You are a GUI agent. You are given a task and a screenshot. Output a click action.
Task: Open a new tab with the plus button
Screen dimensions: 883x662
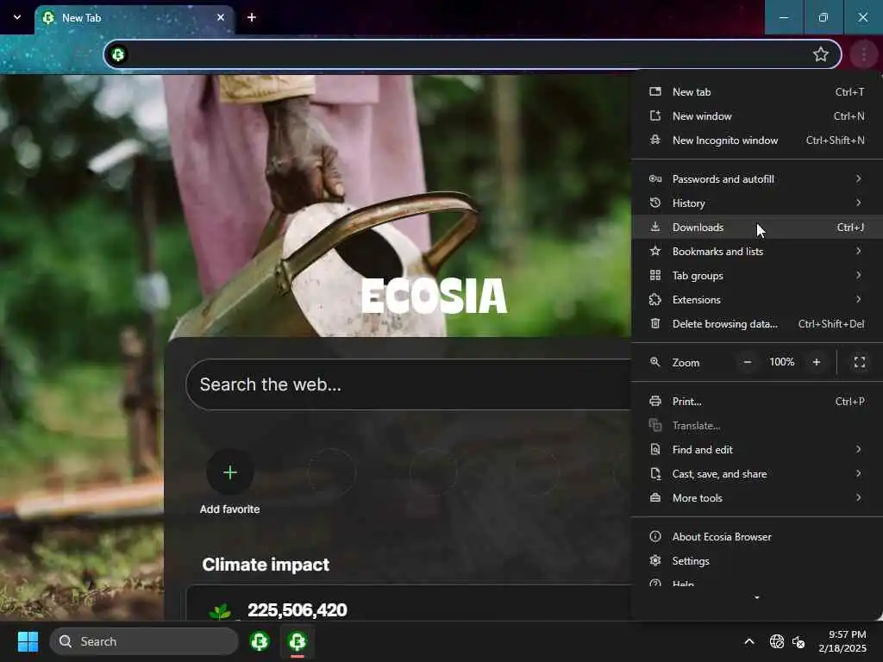(x=252, y=17)
